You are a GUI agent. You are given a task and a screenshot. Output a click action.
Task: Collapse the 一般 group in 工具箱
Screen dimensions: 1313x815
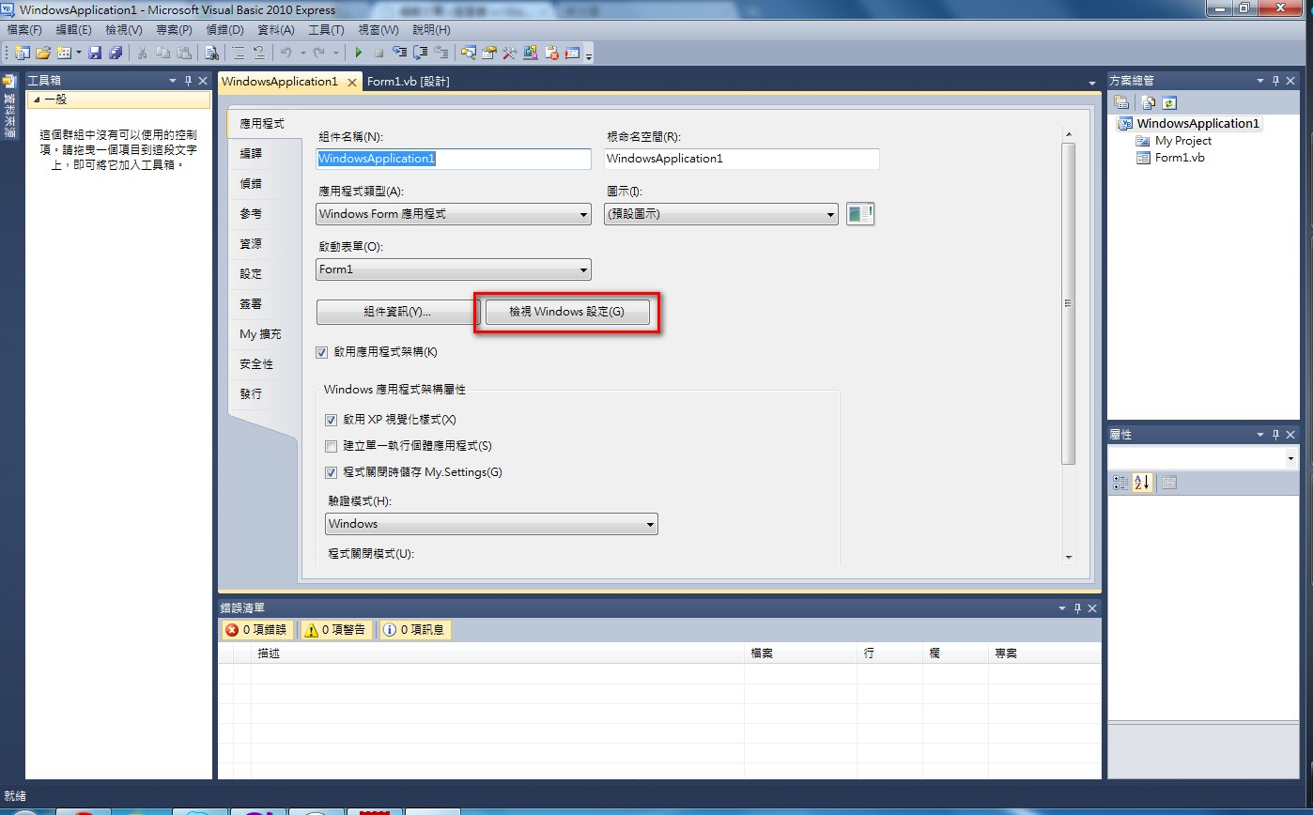[x=37, y=100]
